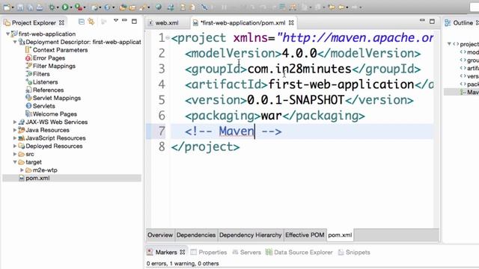This screenshot has width=479, height=269.
Task: Click the closing </project> tag on line 8
Action: click(205, 147)
